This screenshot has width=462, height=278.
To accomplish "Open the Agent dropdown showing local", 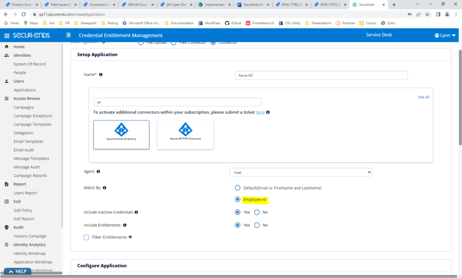I will click(300, 172).
